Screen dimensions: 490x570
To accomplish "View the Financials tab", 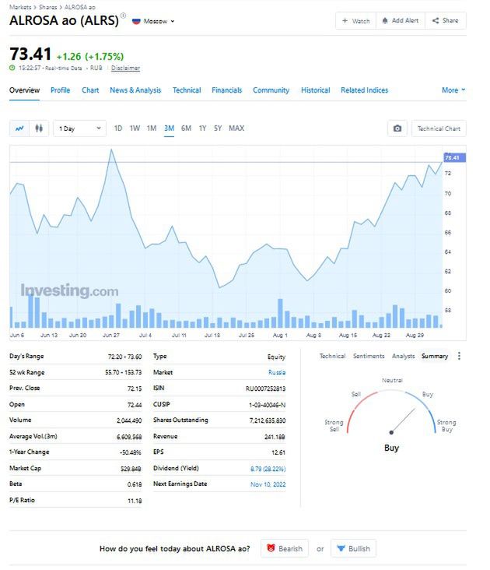I will click(227, 90).
